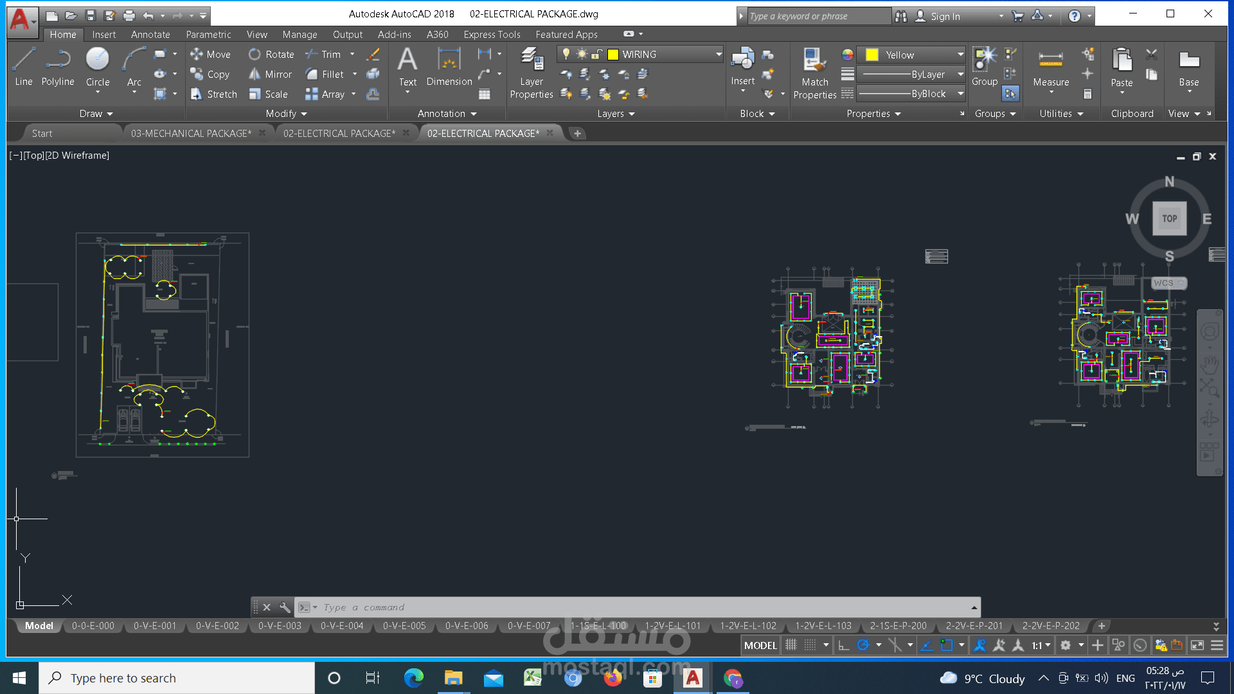Activate Match Properties tool
1234x694 pixels.
(814, 73)
